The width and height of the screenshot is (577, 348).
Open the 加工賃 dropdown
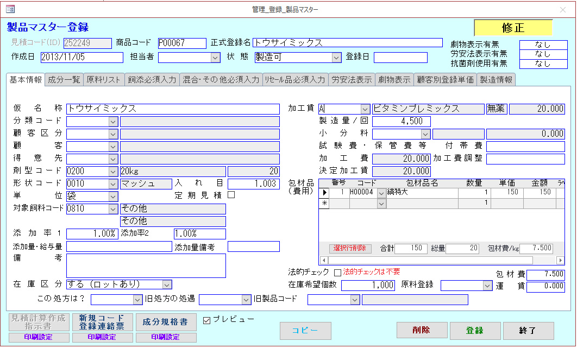pyautogui.click(x=365, y=109)
